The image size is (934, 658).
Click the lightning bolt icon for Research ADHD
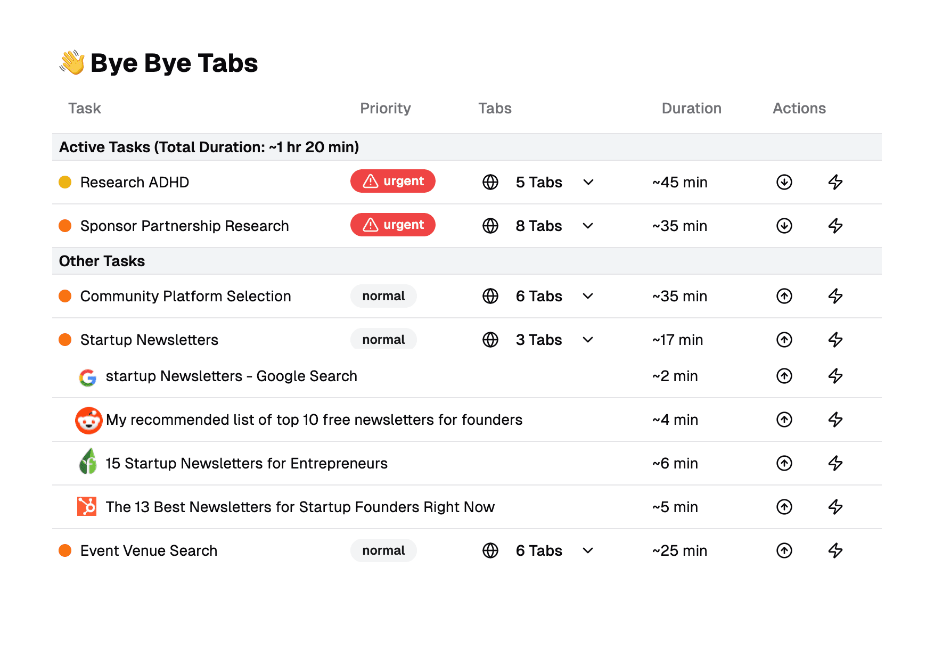(x=835, y=182)
